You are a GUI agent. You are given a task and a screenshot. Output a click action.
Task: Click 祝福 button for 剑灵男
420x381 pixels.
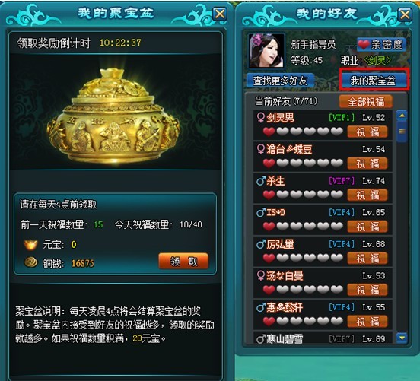click(x=367, y=132)
